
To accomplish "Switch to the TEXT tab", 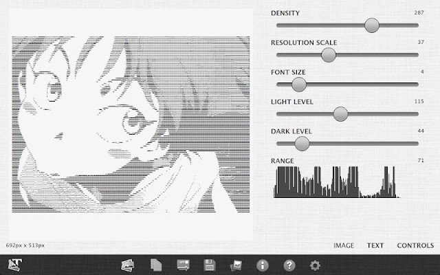I will click(x=375, y=245).
